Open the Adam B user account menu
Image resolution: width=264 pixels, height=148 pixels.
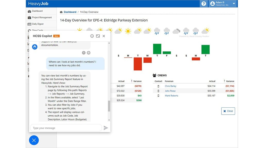[223, 4]
